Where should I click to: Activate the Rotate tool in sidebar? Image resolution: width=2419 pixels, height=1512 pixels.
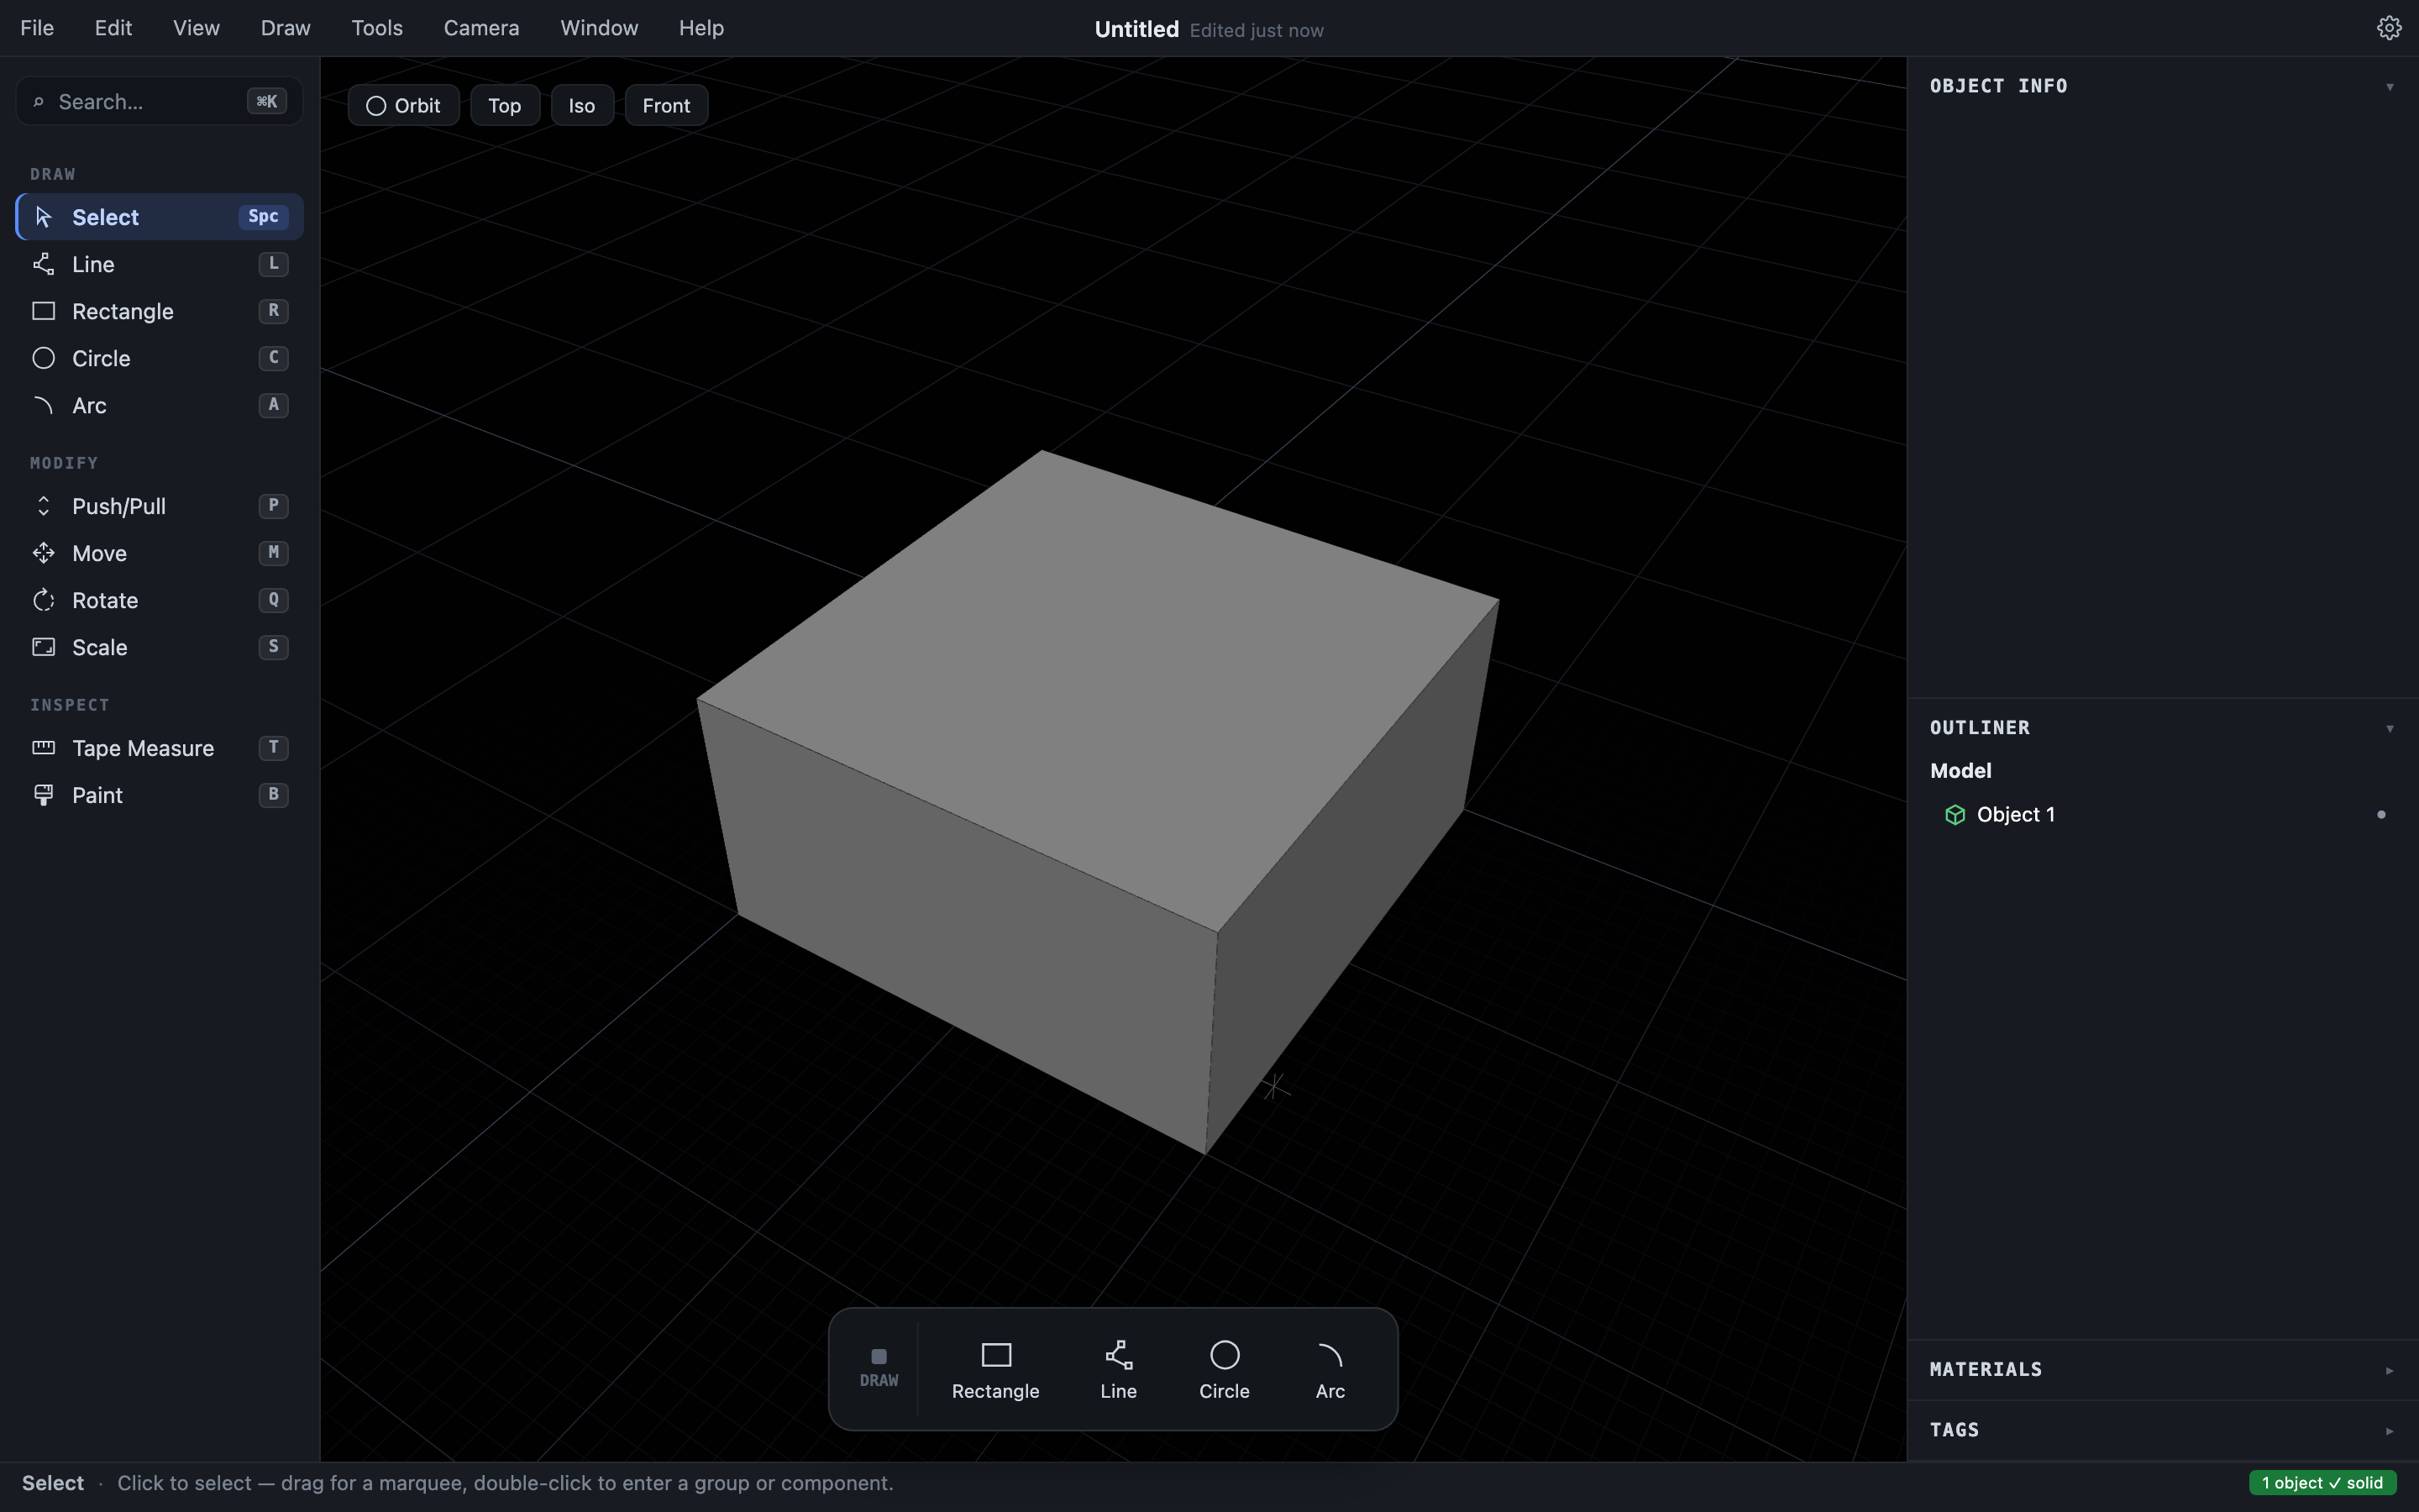[x=160, y=600]
